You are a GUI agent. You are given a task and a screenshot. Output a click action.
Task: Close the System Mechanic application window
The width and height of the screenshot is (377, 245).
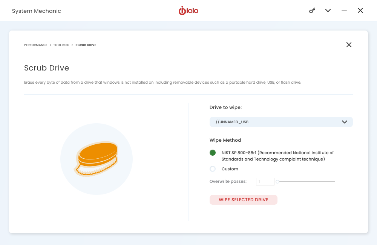[360, 11]
